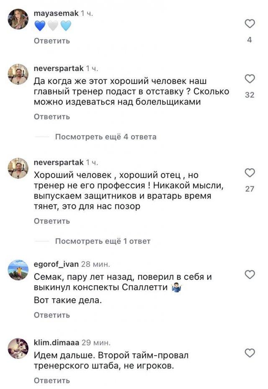Reply to neverspartak's first comment

click(52, 116)
